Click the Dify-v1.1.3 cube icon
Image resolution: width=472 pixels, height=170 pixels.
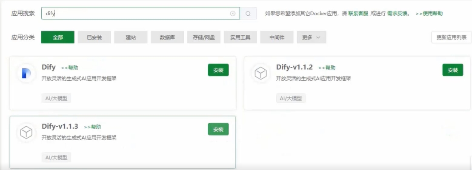click(x=26, y=133)
